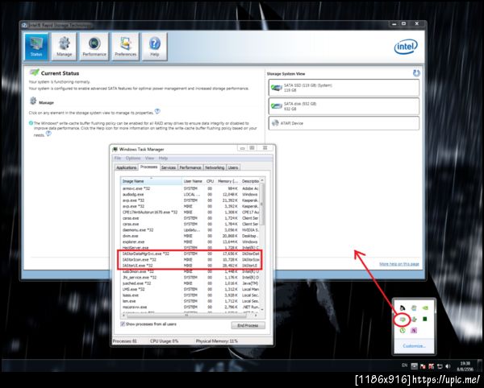Open the Performance toolbar page in Intel window

[94, 47]
